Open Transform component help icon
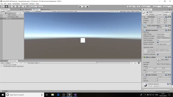The width and height of the screenshot is (173, 97). click(166, 17)
